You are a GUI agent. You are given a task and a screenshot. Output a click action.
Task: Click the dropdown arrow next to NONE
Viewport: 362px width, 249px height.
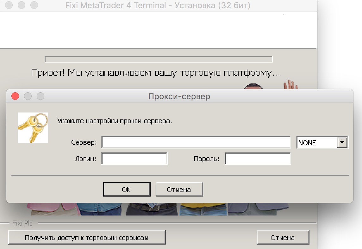pyautogui.click(x=342, y=142)
